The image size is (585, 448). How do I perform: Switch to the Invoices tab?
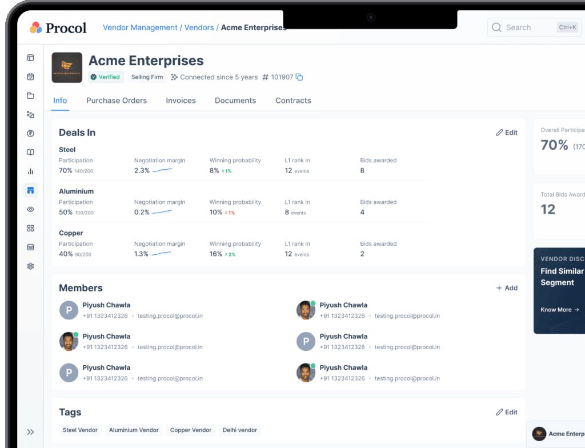tap(181, 101)
